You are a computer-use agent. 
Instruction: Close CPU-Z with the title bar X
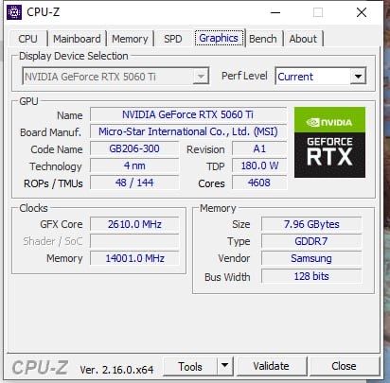click(362, 12)
